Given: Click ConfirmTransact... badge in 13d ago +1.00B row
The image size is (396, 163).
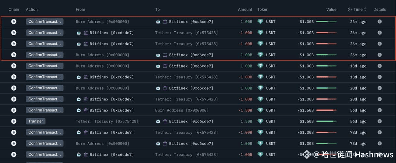Looking at the screenshot, I should point(45,66).
